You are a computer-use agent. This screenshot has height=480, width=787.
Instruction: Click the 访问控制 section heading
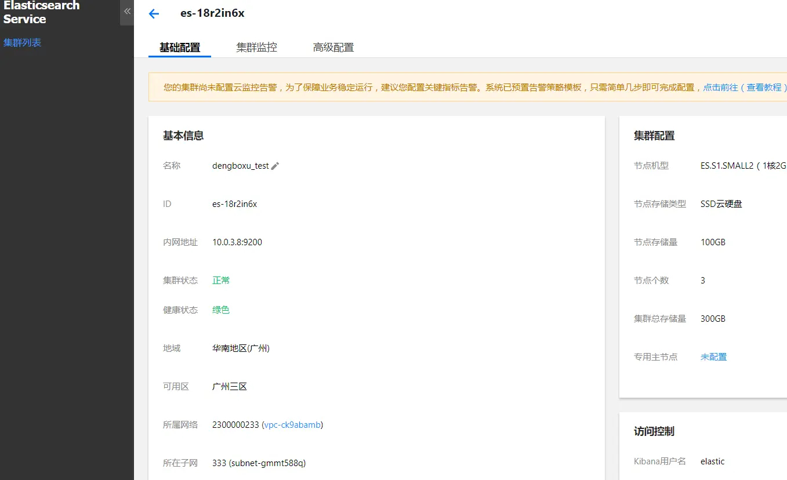tap(654, 432)
